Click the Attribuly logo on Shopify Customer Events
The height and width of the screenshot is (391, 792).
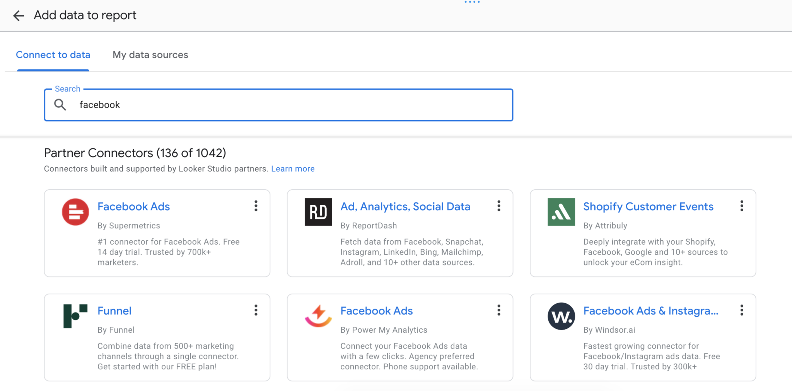pos(561,212)
